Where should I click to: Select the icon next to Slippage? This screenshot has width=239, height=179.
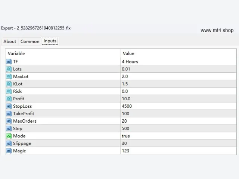point(9,143)
